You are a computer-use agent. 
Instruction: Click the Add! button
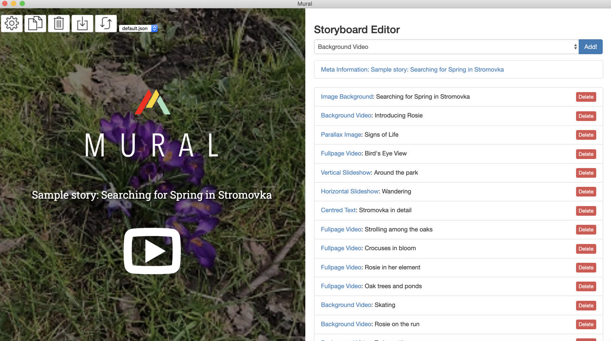[590, 47]
